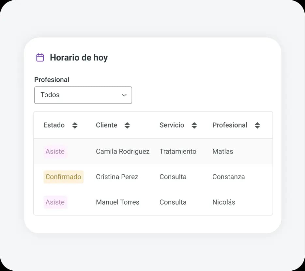Click the Asiste badge on Camila's row
This screenshot has height=271, width=305.
tap(55, 151)
